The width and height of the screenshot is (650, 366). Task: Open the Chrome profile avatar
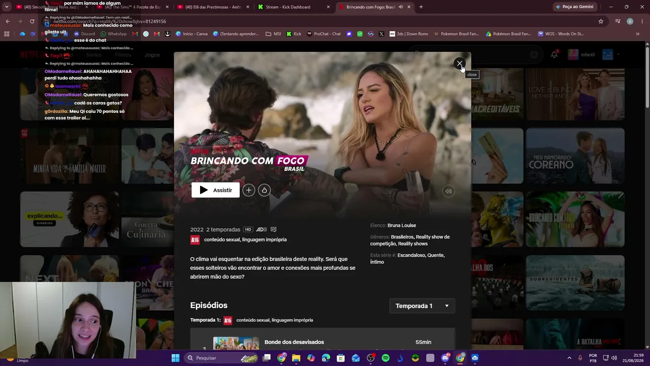630,21
